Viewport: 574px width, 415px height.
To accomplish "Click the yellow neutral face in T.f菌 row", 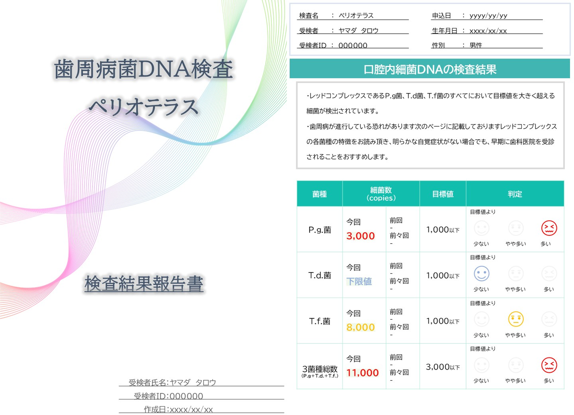I will [x=516, y=319].
